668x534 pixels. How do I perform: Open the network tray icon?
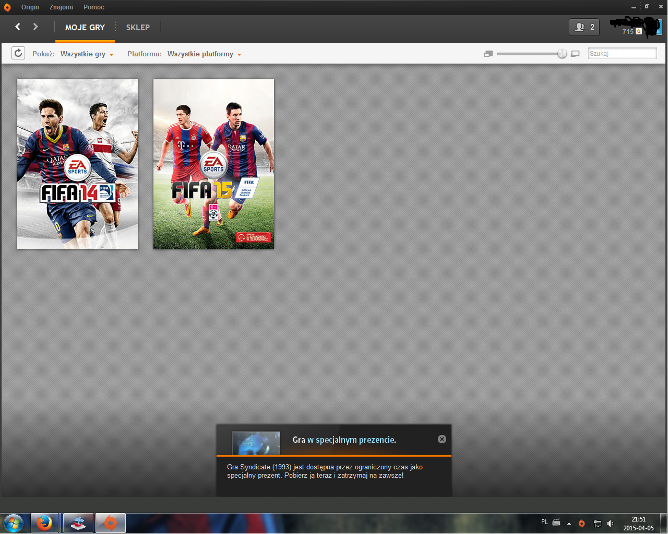click(x=598, y=523)
